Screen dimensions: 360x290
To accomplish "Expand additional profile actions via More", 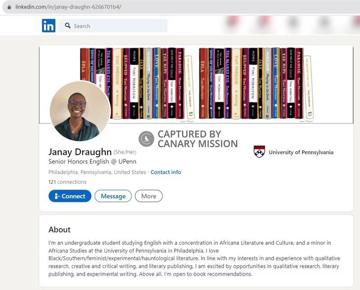I will [148, 196].
